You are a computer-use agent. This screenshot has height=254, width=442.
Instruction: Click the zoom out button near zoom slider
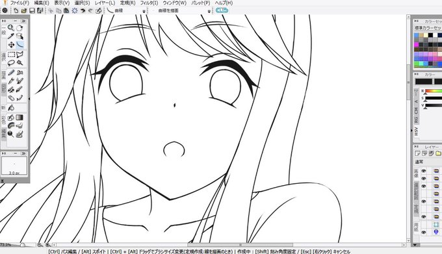pyautogui.click(x=40, y=245)
